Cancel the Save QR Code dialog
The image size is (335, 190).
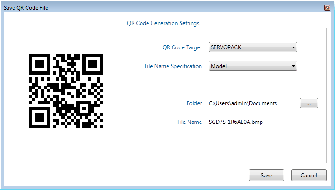tap(308, 176)
